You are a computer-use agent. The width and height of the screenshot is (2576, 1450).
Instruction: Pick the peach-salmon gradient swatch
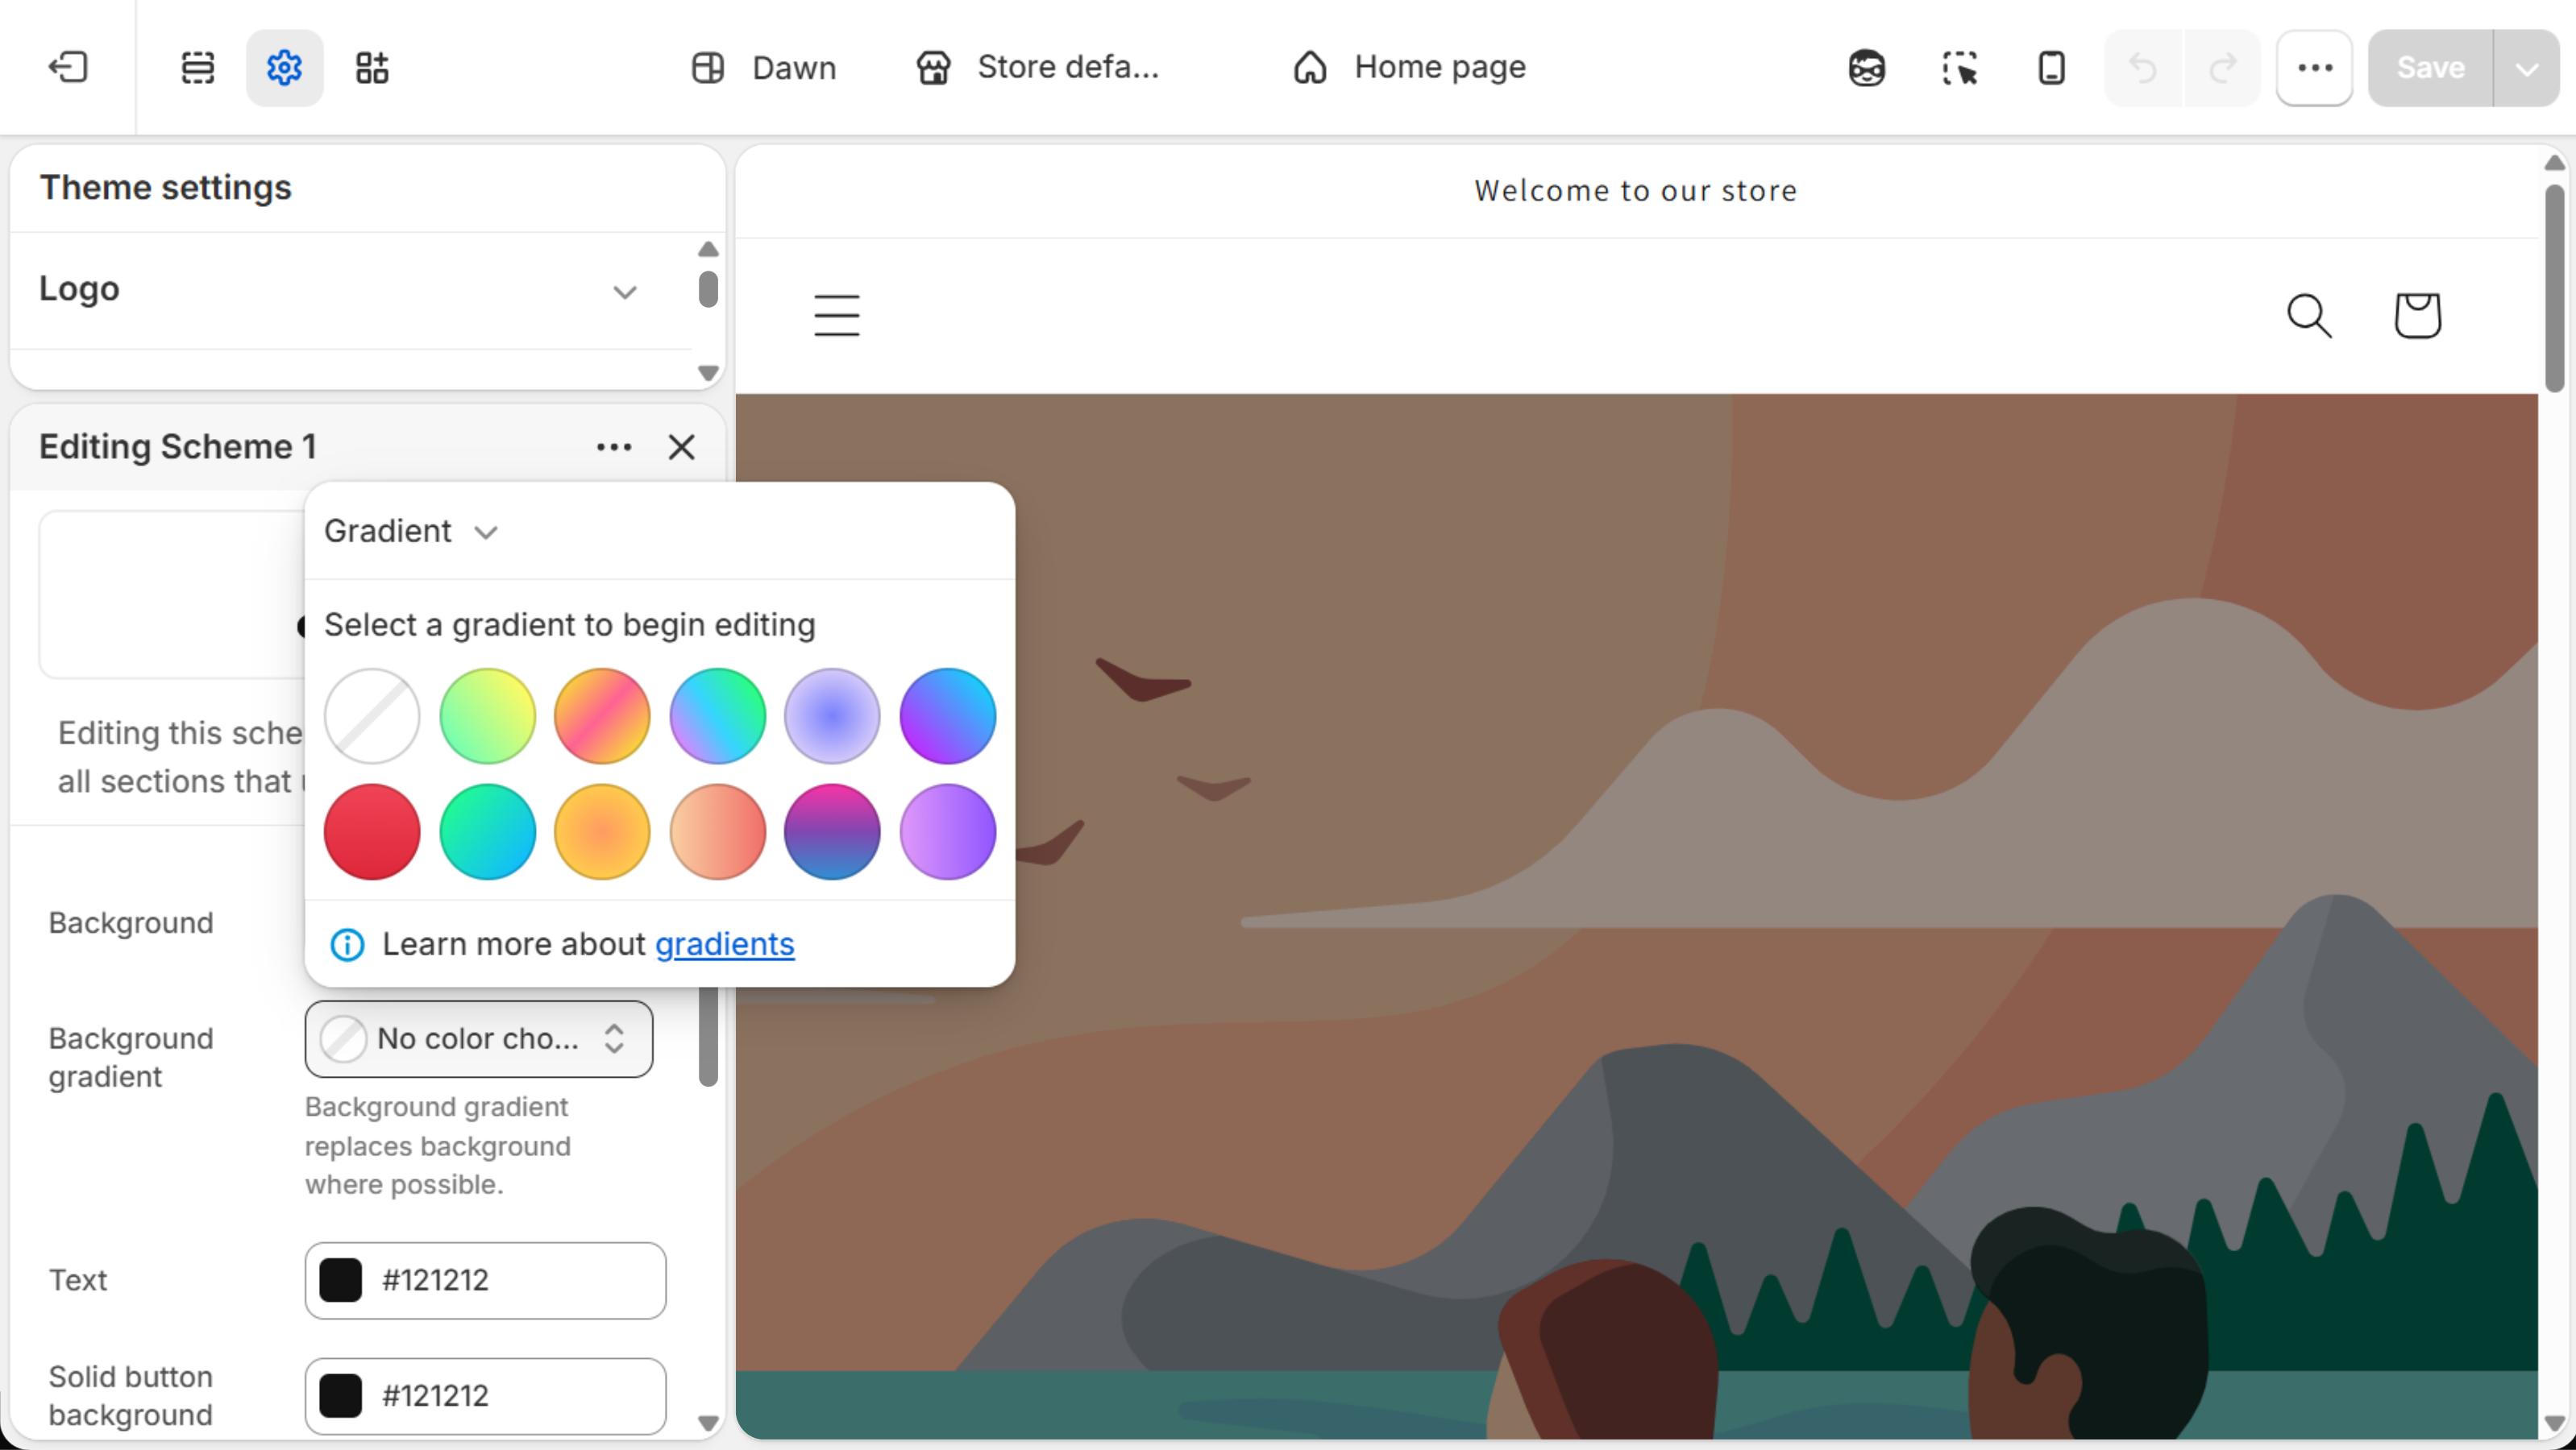pyautogui.click(x=717, y=831)
